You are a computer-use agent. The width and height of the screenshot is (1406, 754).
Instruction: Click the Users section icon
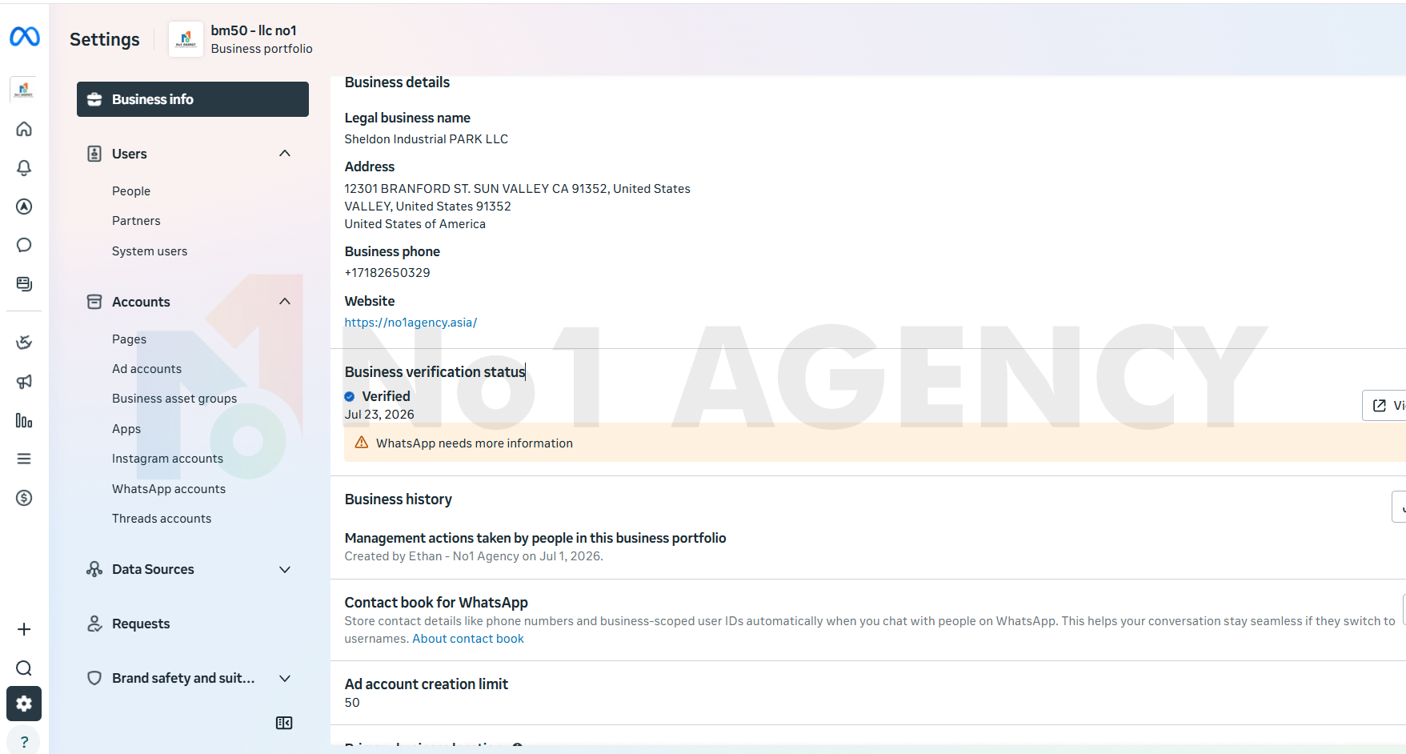pos(94,154)
